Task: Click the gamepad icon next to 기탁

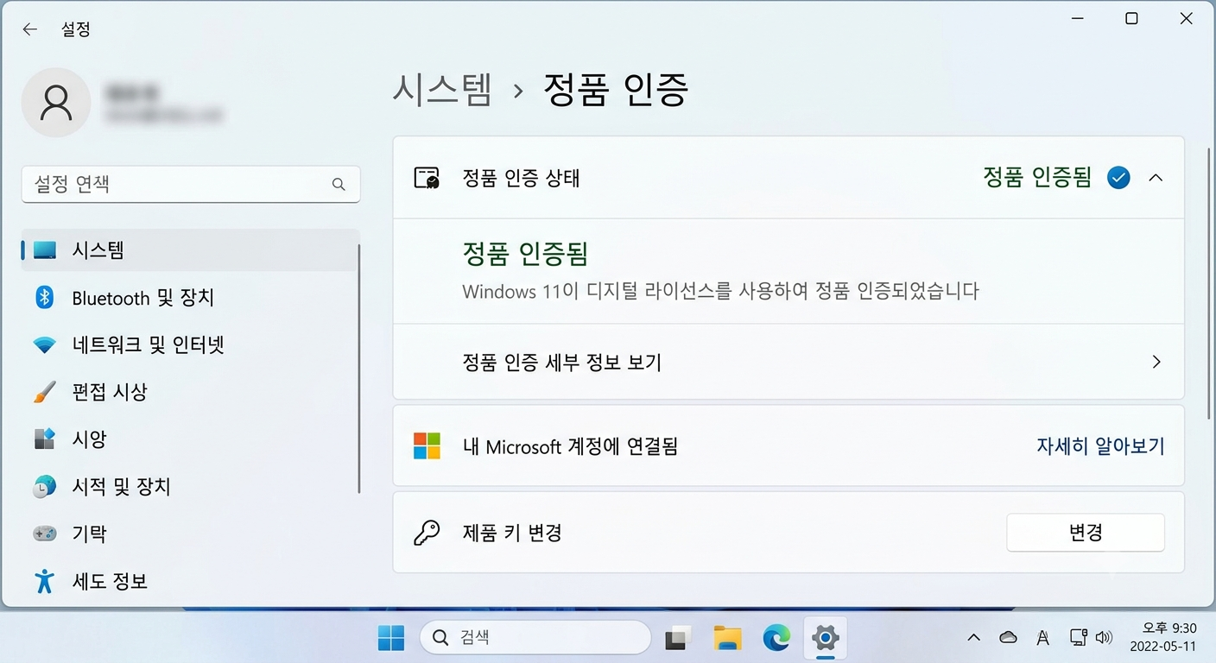Action: [x=45, y=534]
